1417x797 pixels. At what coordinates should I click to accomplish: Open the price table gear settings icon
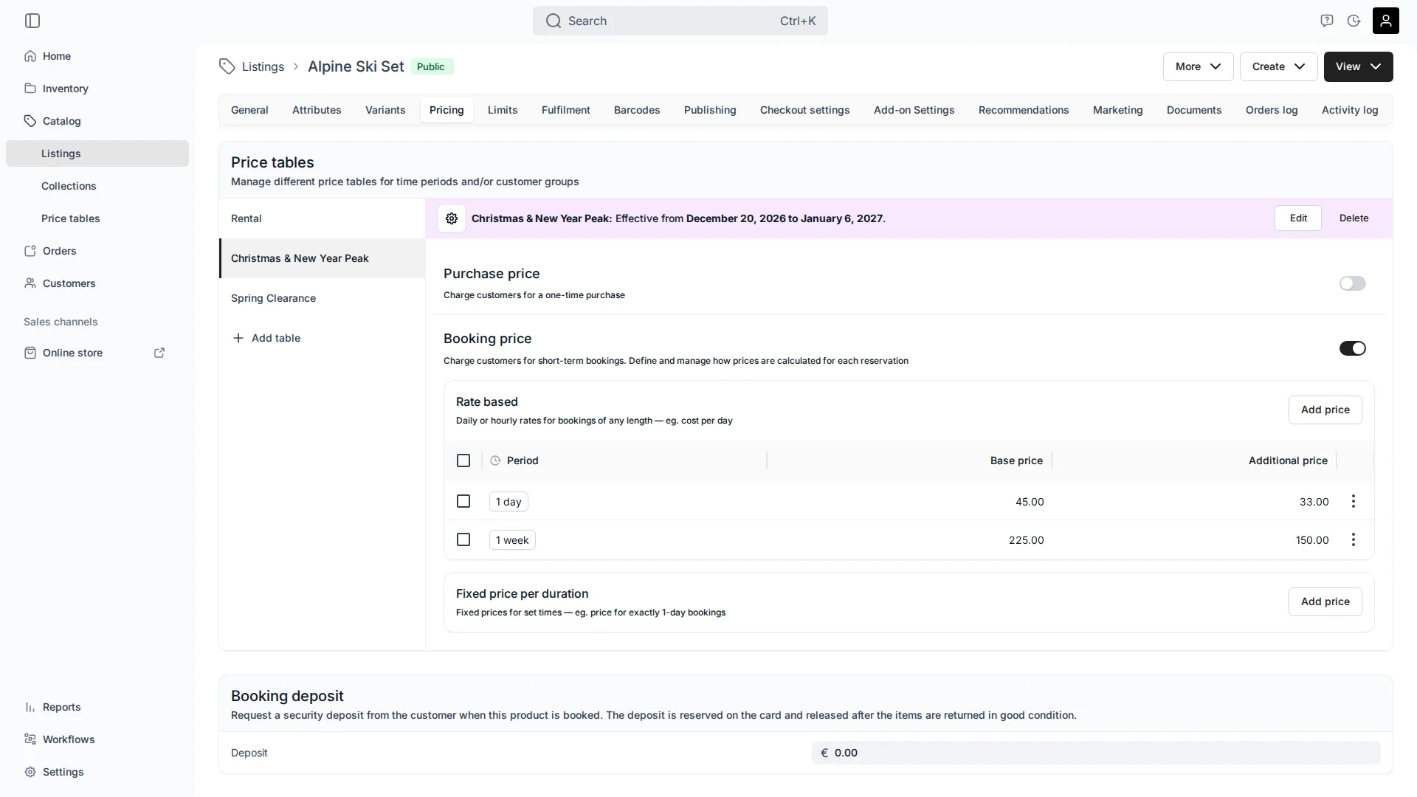click(452, 218)
